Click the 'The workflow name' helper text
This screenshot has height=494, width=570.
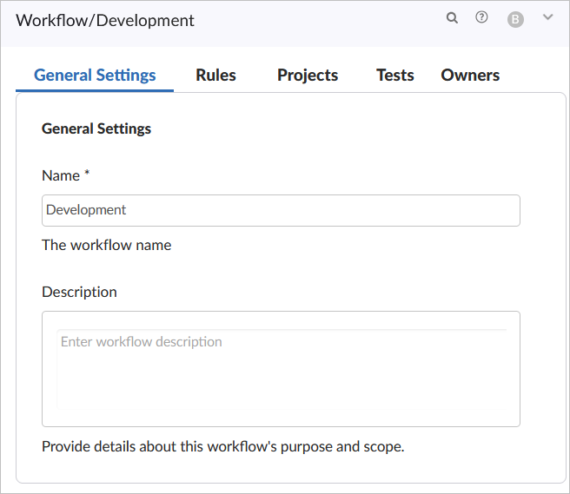tap(106, 245)
